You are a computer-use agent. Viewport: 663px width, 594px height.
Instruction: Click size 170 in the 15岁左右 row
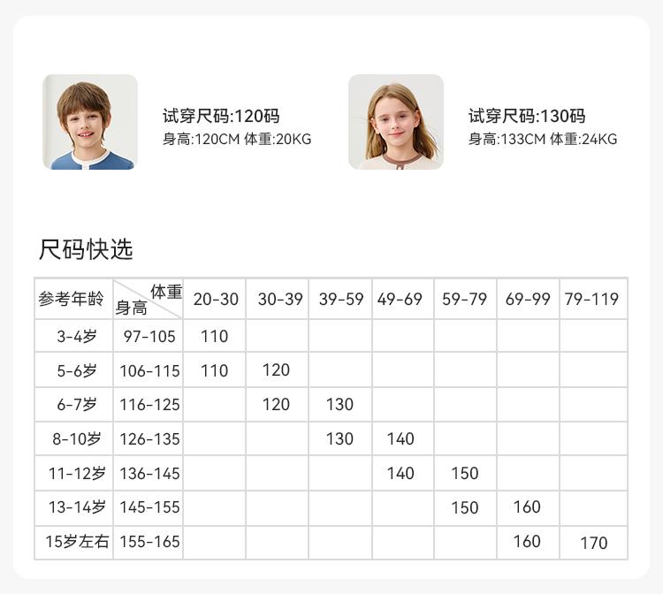(x=594, y=544)
